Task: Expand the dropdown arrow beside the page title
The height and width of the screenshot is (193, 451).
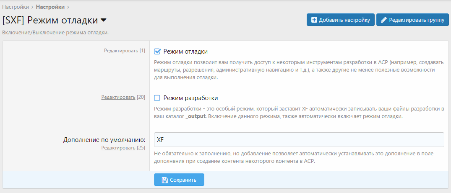Action: (104, 20)
